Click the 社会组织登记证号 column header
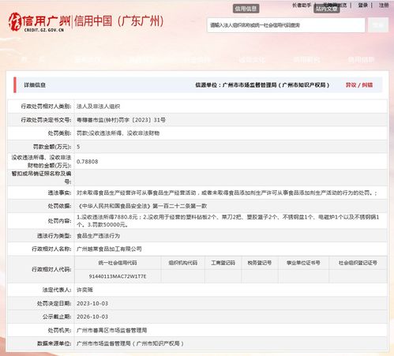 358,263
